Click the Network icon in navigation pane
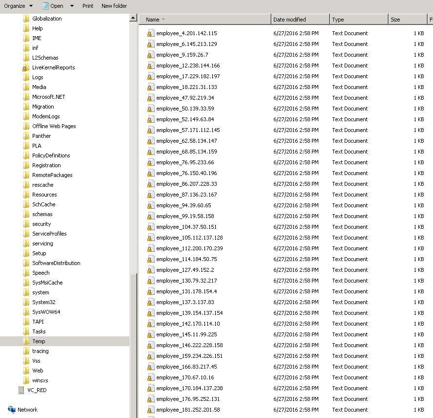This screenshot has width=433, height=418. pos(12,410)
